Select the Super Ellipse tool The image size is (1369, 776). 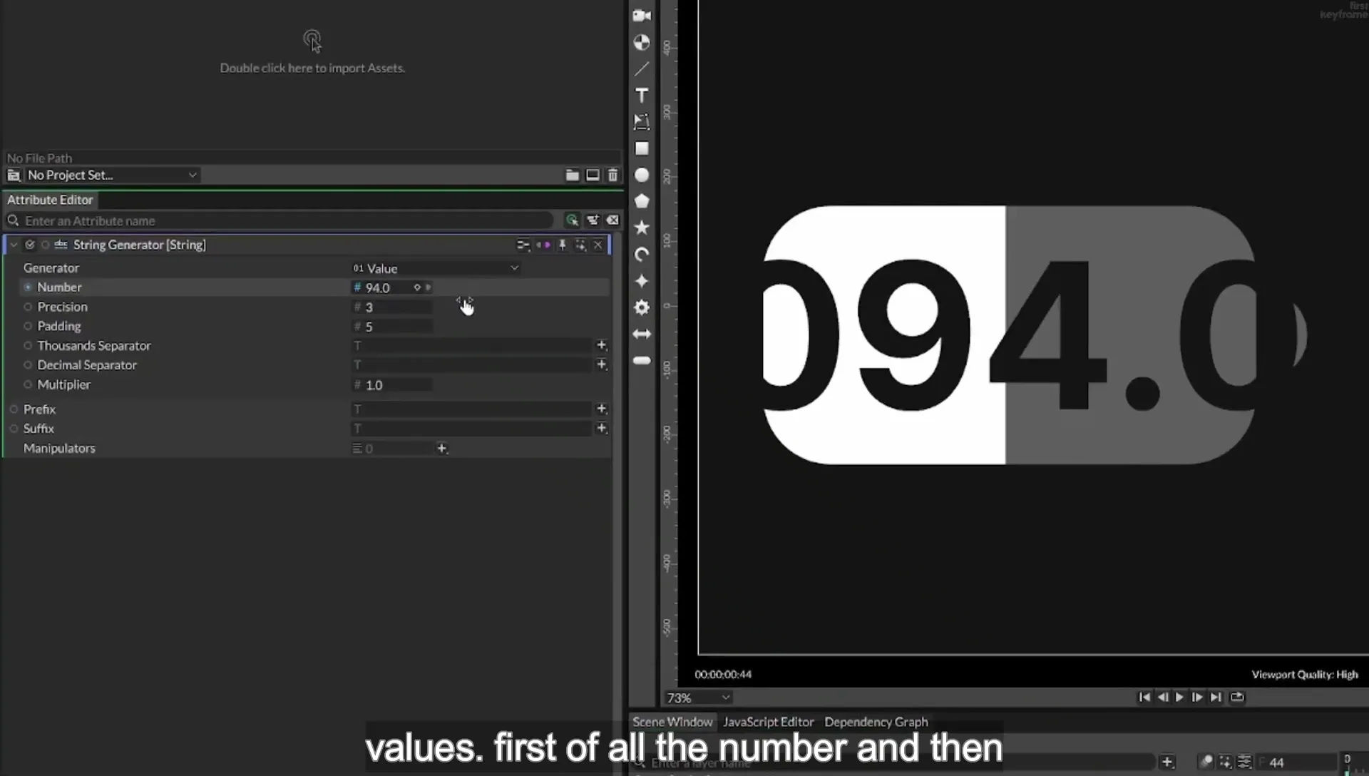pyautogui.click(x=642, y=281)
